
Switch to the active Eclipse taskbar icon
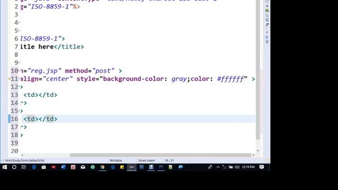pos(132,167)
